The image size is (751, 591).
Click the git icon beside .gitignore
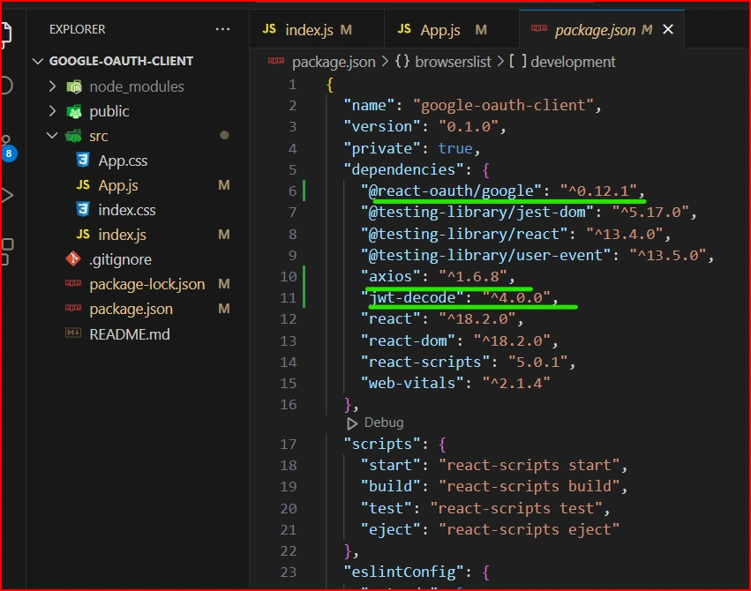pyautogui.click(x=72, y=258)
